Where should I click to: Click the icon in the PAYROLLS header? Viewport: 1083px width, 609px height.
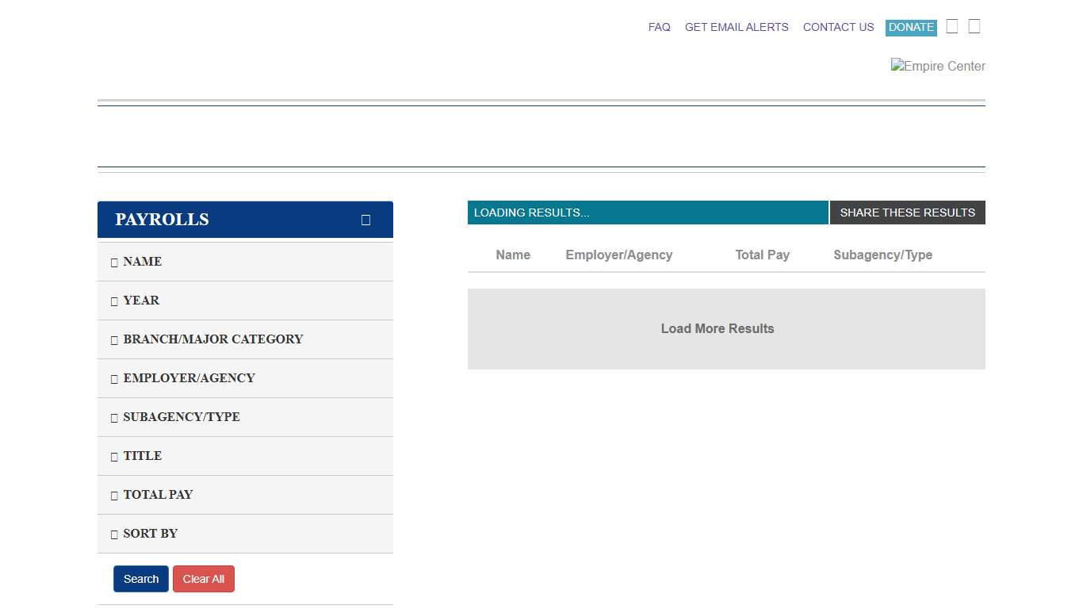[x=365, y=220]
